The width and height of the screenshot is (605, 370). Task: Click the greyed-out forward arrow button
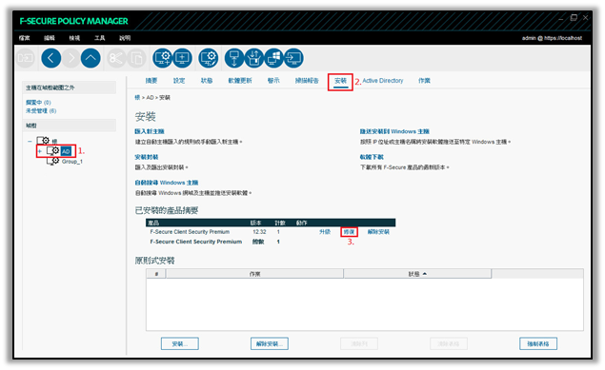pos(71,58)
